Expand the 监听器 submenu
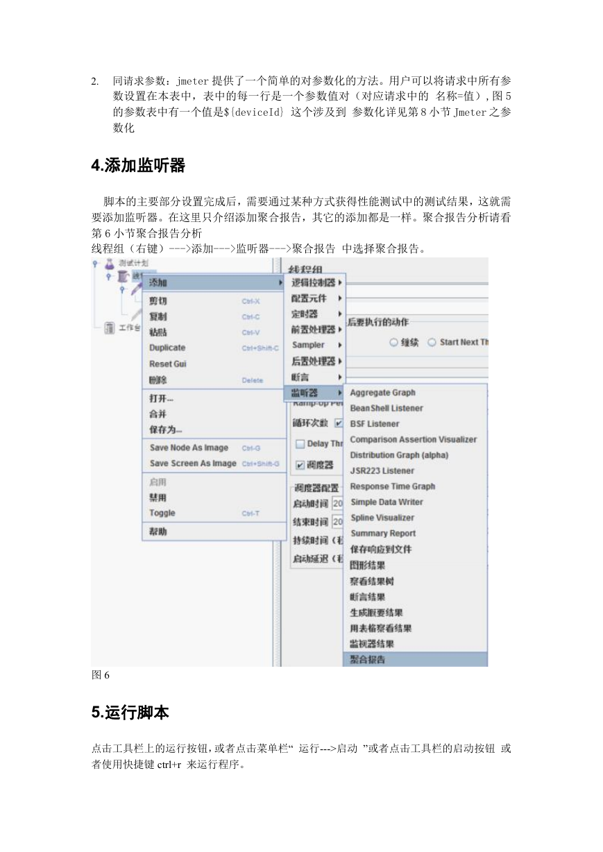This screenshot has width=603, height=852. click(315, 393)
